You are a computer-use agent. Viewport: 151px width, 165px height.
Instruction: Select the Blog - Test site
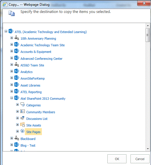(x=28, y=145)
